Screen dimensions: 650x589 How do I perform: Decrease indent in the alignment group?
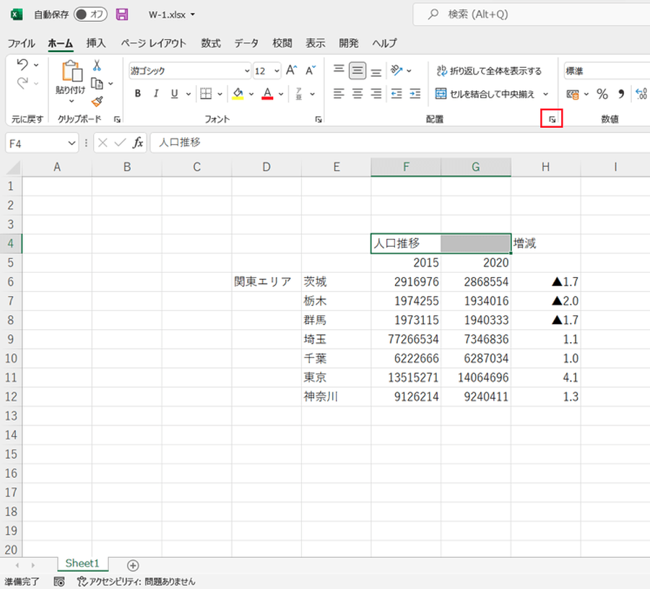[396, 94]
